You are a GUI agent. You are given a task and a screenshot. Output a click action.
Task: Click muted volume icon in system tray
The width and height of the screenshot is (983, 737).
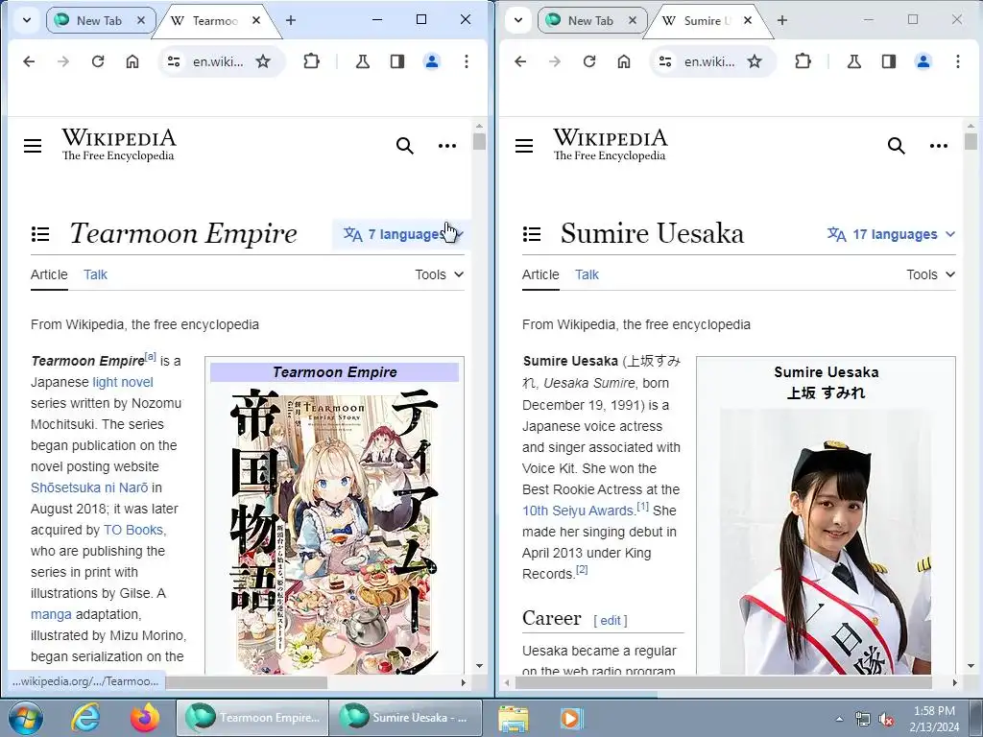point(886,720)
